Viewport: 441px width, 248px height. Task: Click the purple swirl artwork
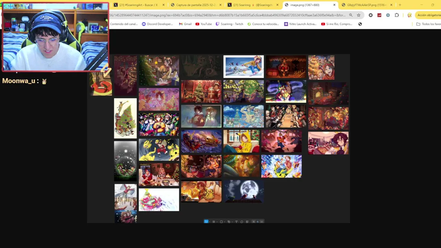click(x=286, y=91)
